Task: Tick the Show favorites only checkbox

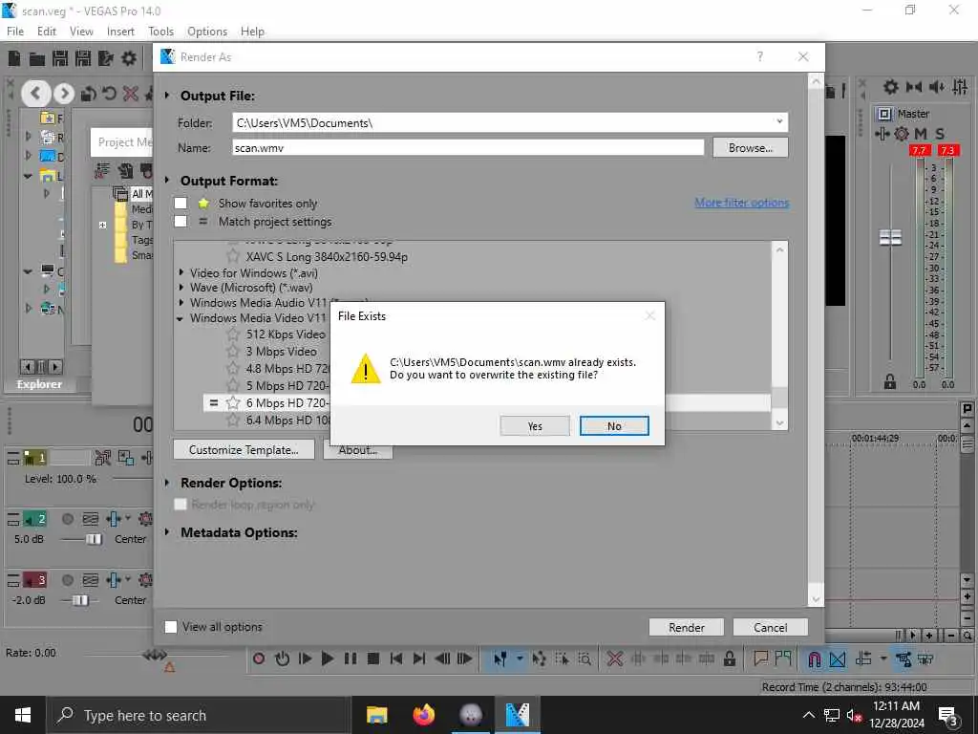Action: [181, 203]
